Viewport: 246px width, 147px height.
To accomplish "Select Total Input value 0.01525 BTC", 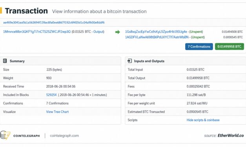I will tap(195, 70).
